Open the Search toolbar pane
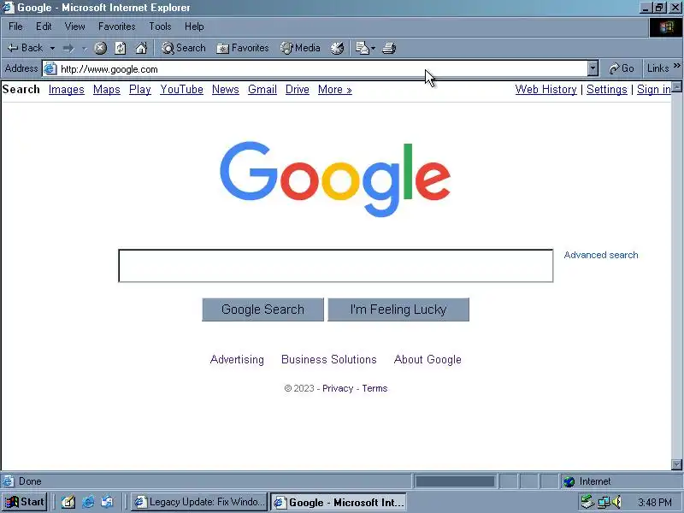The width and height of the screenshot is (684, 513). [x=184, y=48]
